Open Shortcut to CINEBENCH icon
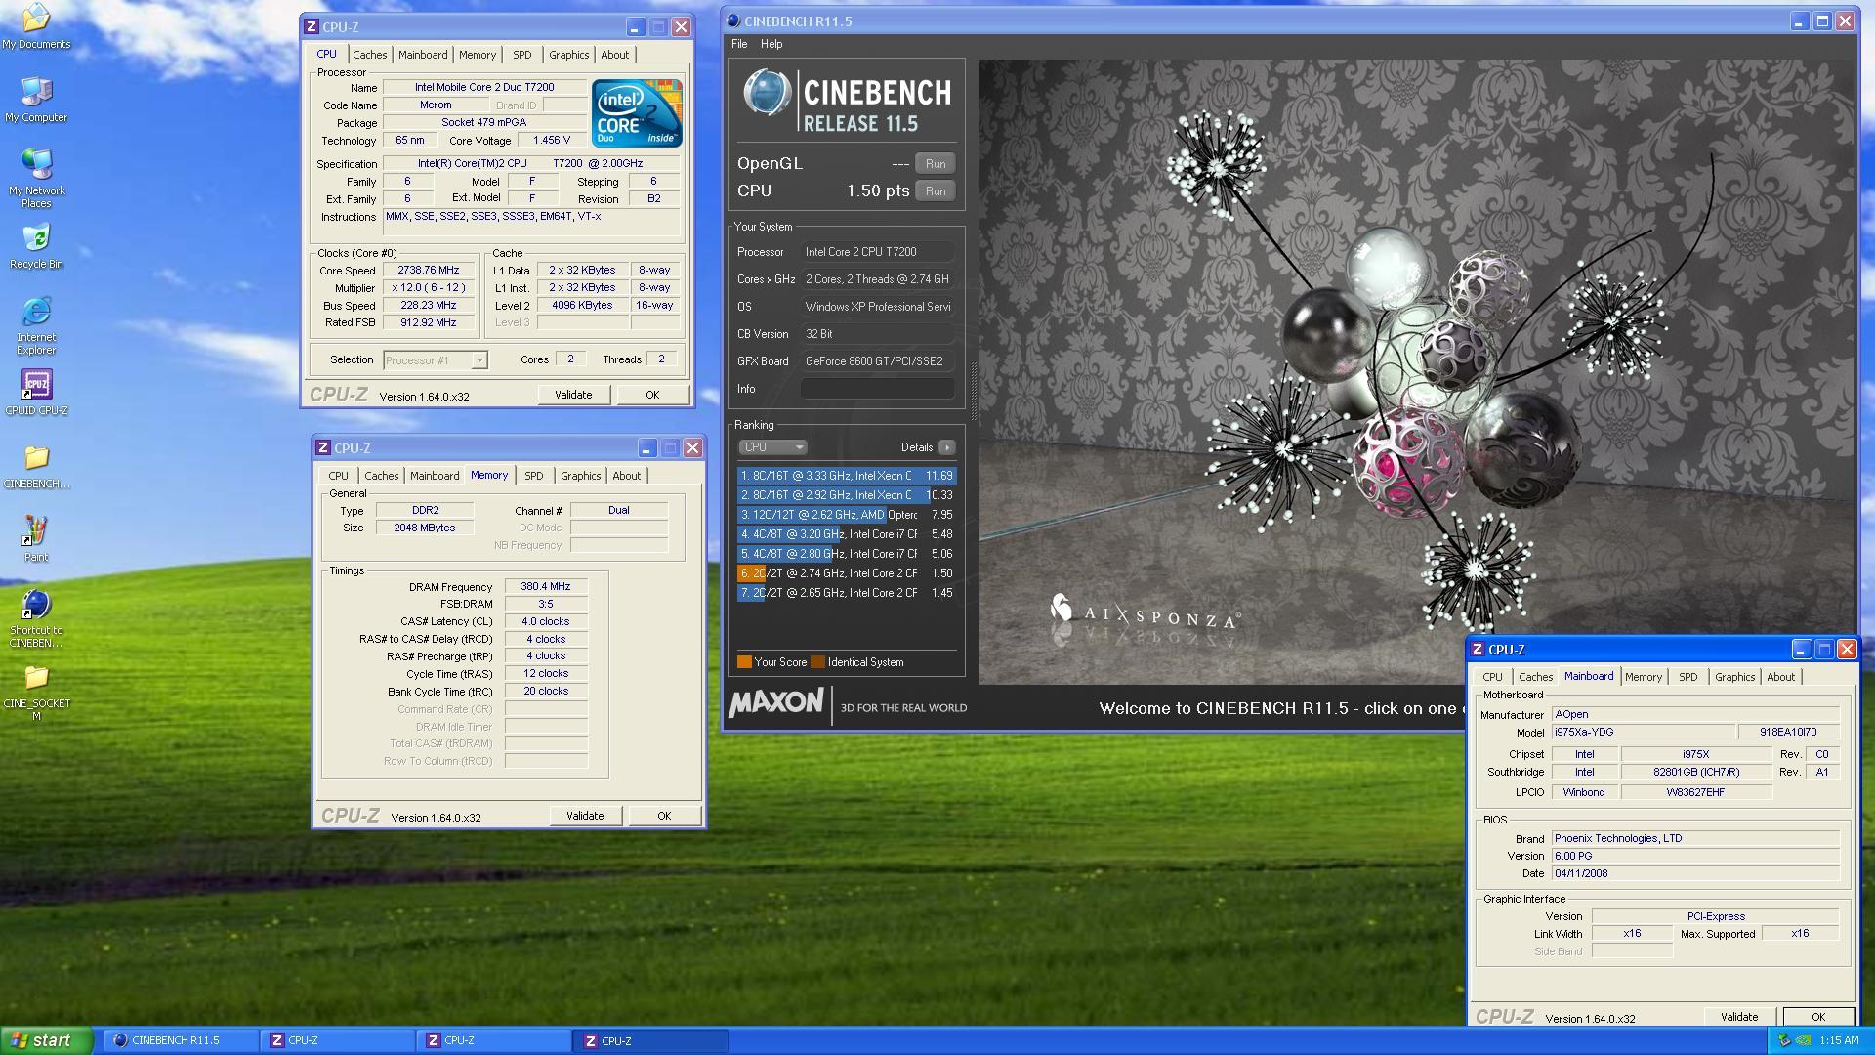1875x1055 pixels. click(36, 619)
